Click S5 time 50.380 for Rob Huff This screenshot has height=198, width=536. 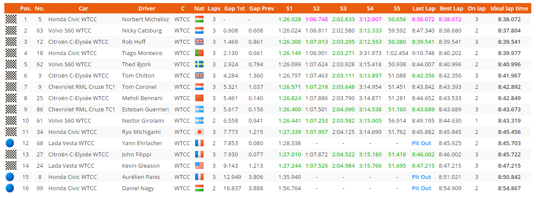[x=397, y=42]
